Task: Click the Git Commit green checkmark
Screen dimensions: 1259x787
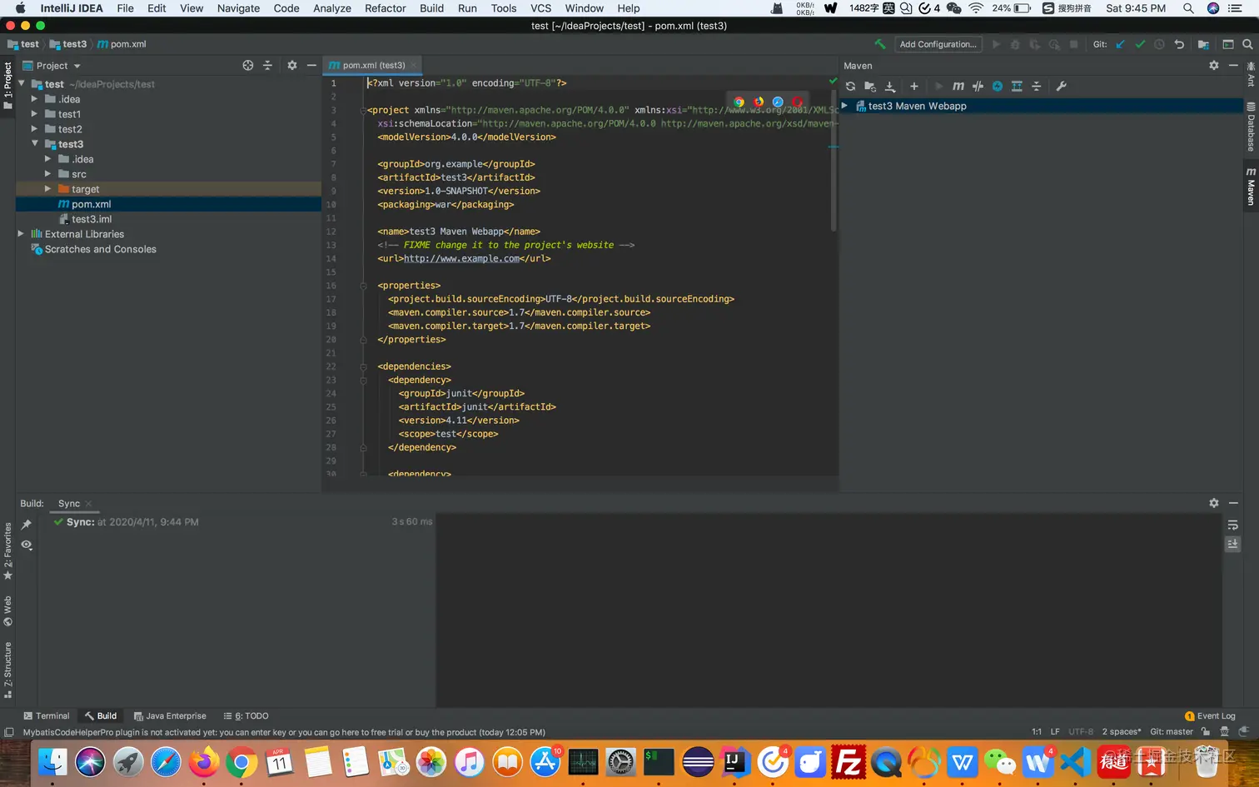Action: click(1140, 44)
